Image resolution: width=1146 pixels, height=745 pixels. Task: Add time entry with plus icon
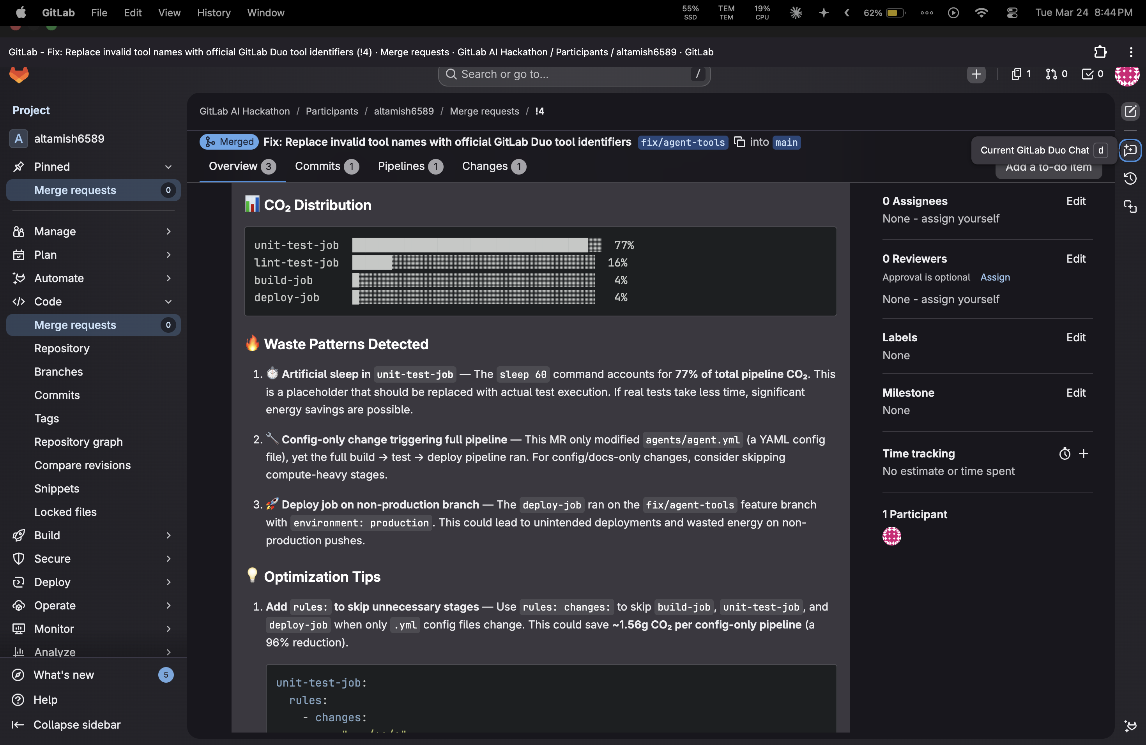(x=1083, y=454)
